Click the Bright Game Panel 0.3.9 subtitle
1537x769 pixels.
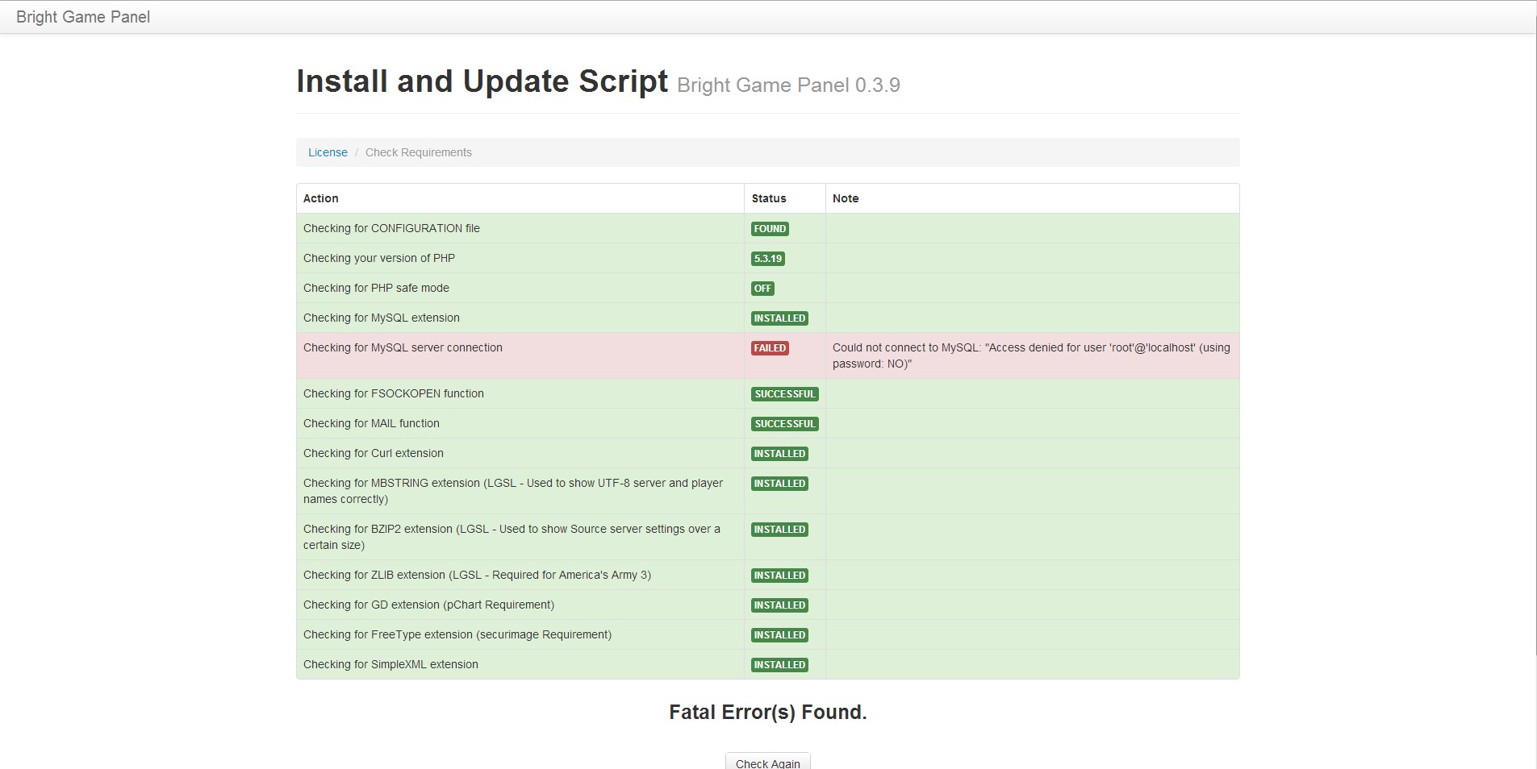pyautogui.click(x=788, y=85)
